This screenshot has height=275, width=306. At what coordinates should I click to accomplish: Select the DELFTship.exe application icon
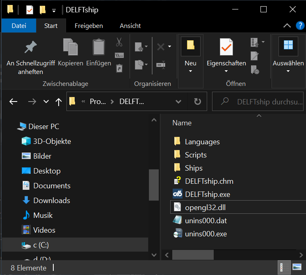pyautogui.click(x=178, y=194)
